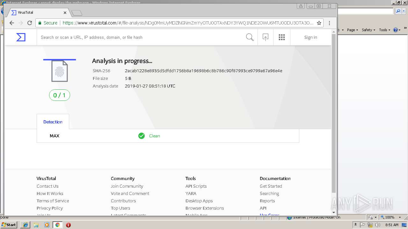The width and height of the screenshot is (408, 229).
Task: Click Internet Explorer search magnifier button
Action: [x=398, y=11]
